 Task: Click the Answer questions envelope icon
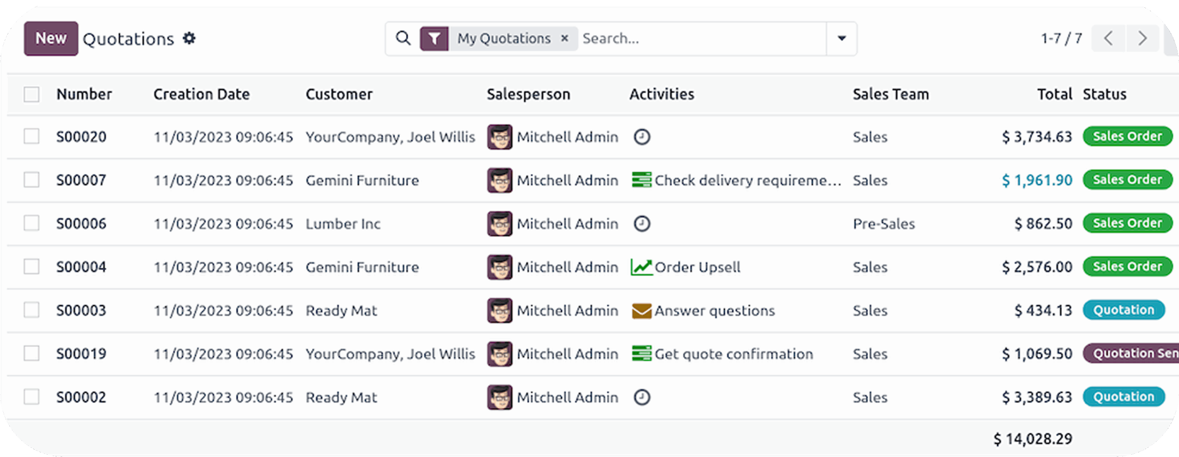click(x=641, y=311)
